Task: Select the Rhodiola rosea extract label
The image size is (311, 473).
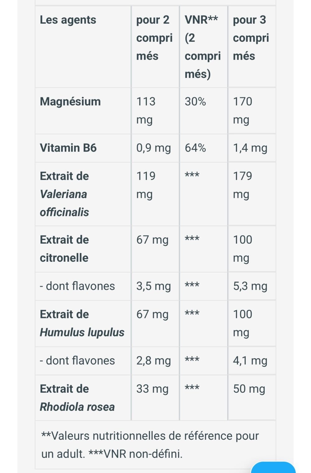Action: [x=77, y=398]
